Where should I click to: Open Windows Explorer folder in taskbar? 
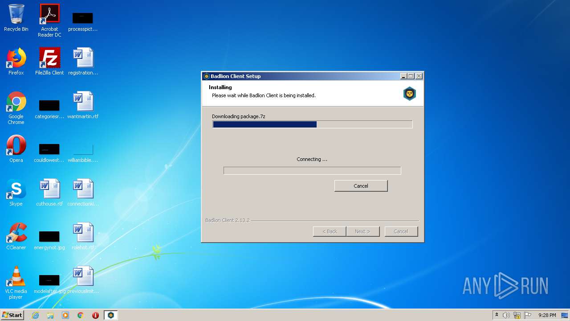(50, 315)
